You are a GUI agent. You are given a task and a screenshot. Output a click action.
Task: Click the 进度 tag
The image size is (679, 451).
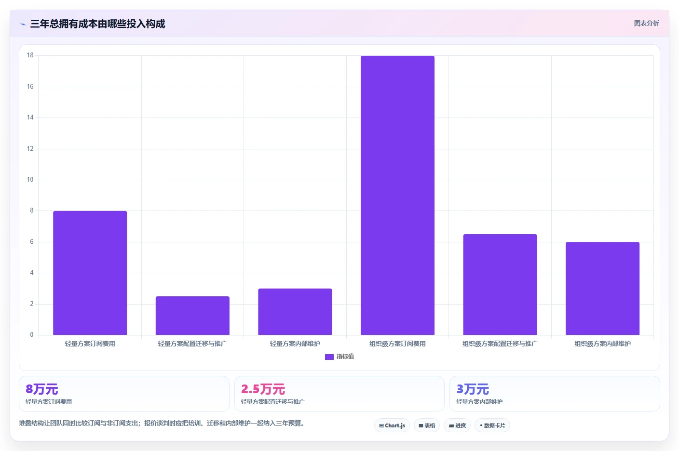coord(457,425)
